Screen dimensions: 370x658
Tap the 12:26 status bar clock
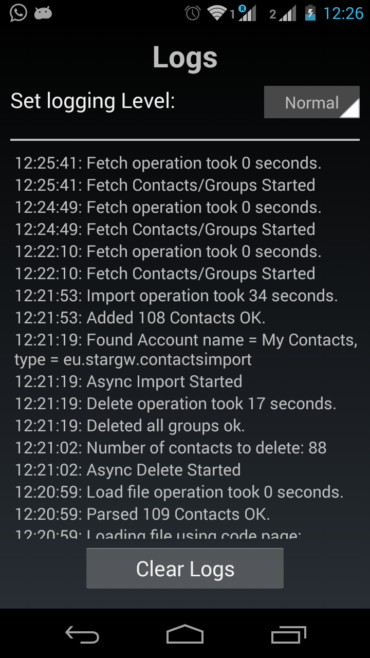pyautogui.click(x=343, y=13)
